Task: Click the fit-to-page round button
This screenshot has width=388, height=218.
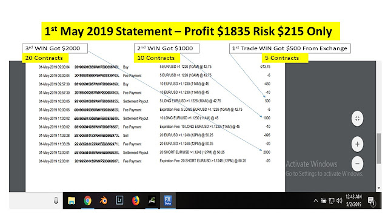Action: (357, 119)
